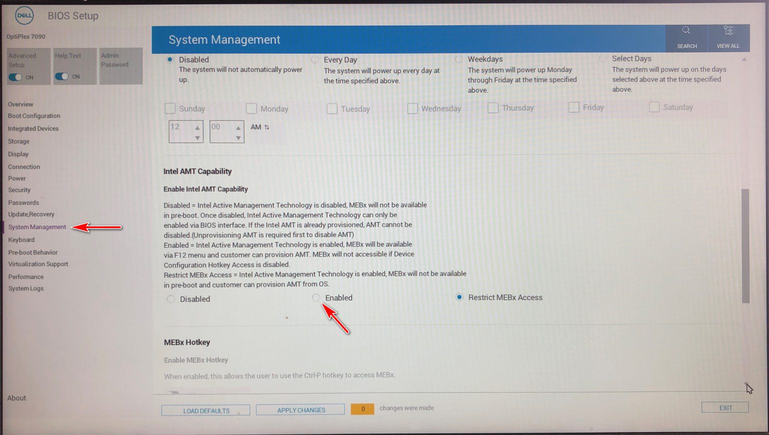The image size is (769, 435).
Task: Turn off the Help Text switch
Action: (x=62, y=77)
